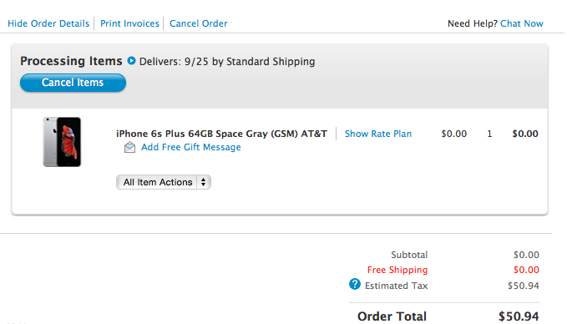Click Add Free Gift Message
The width and height of the screenshot is (567, 324).
(x=191, y=147)
